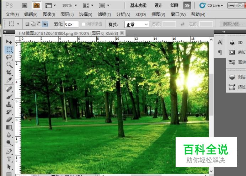Select the Path Selection tool
The width and height of the screenshot is (246, 176).
pos(9,167)
